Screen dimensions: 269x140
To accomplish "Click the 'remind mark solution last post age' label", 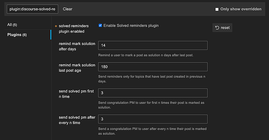I will point(77,68).
